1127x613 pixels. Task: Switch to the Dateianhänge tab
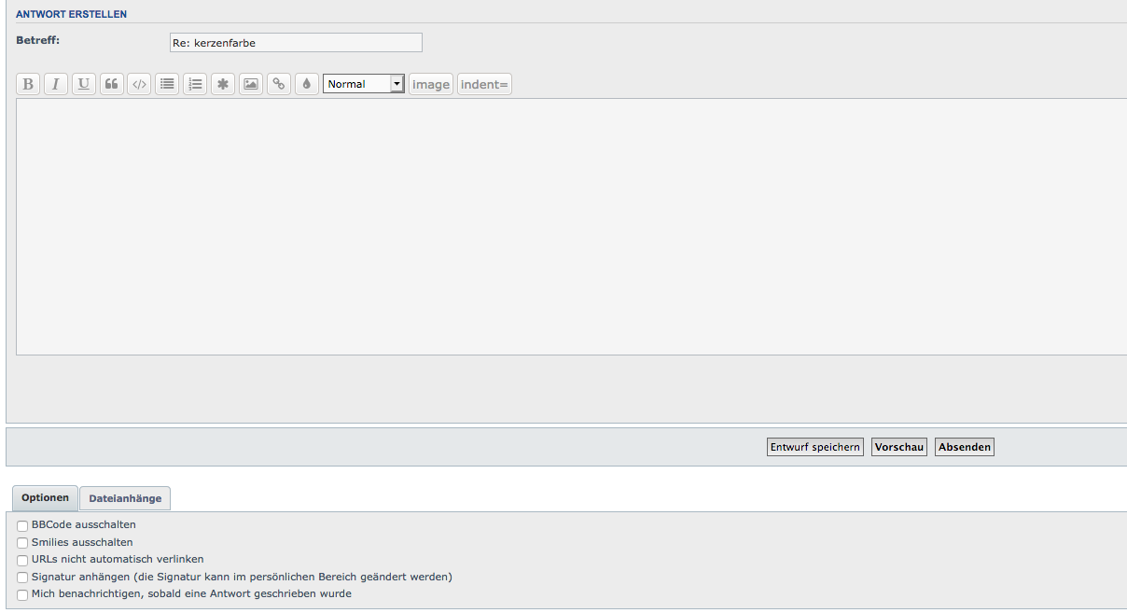(x=125, y=498)
